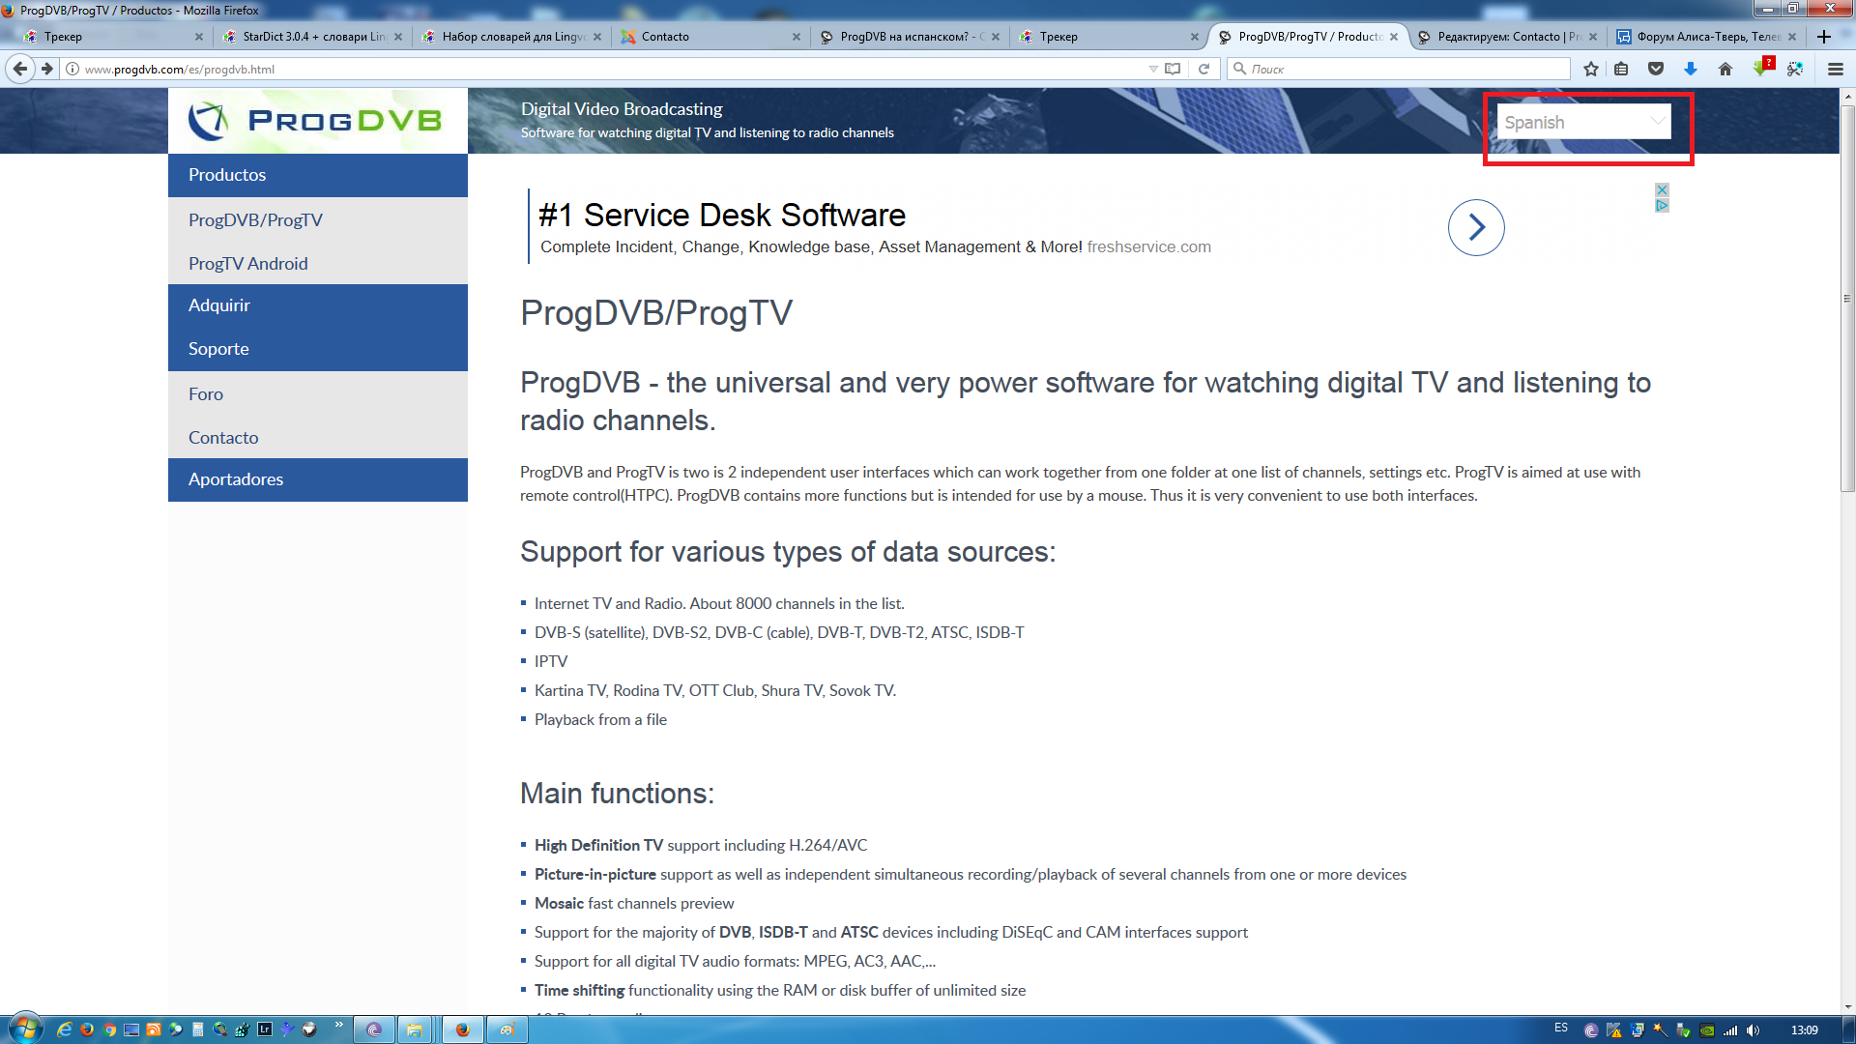1856x1044 pixels.
Task: Close the advertisement with X icon
Action: coord(1662,189)
